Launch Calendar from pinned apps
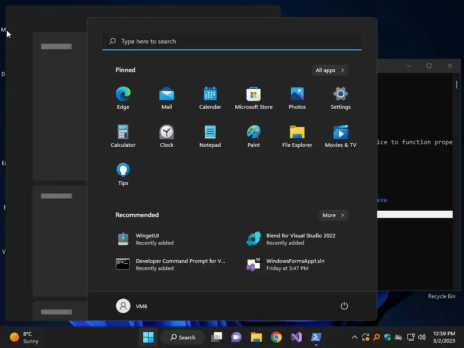This screenshot has height=348, width=464. click(x=210, y=98)
